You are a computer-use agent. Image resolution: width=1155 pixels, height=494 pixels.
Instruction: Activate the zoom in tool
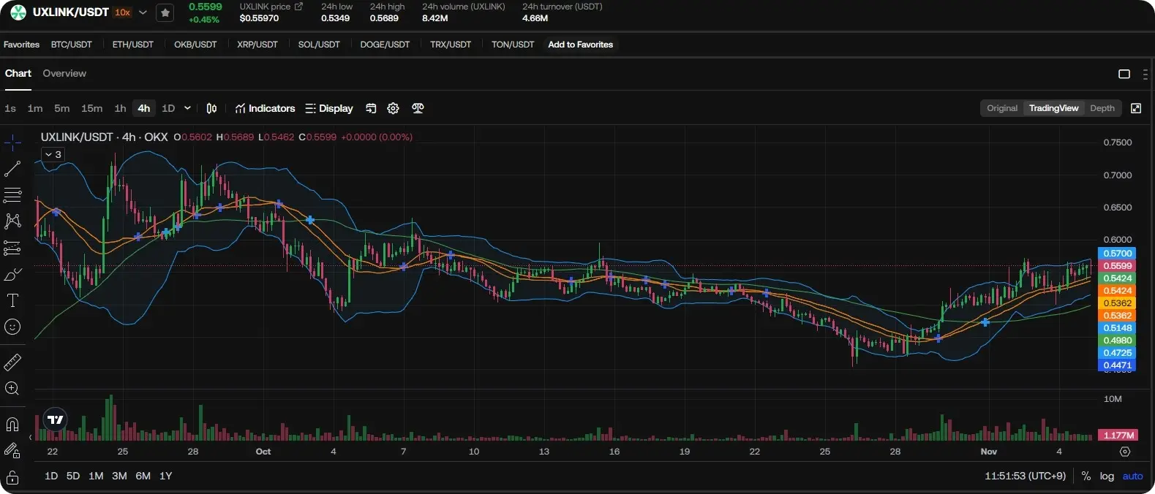click(12, 389)
